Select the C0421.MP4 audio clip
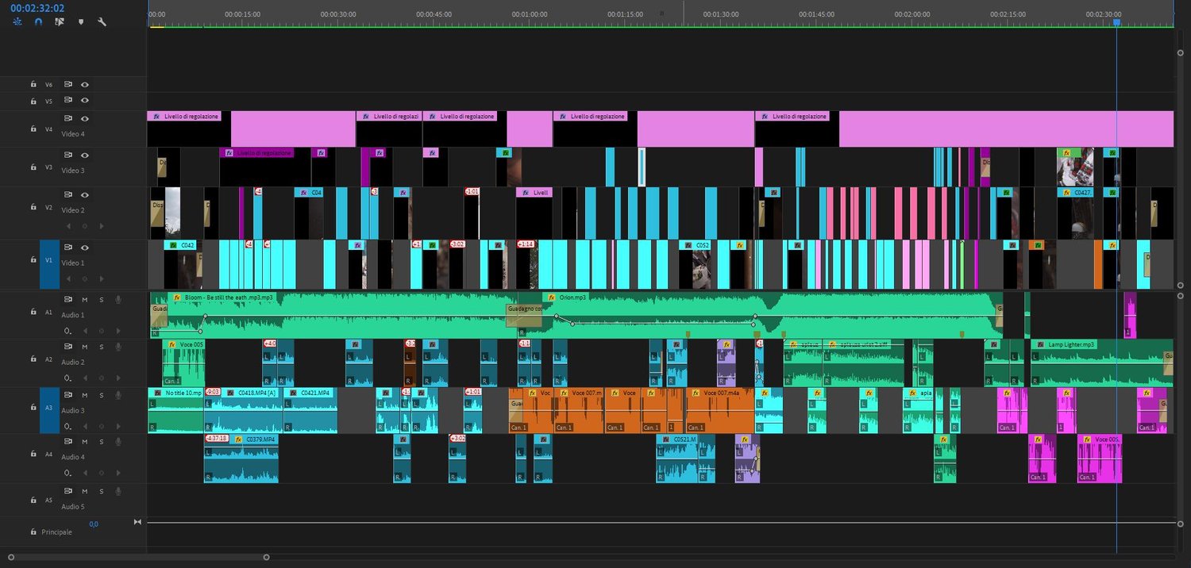The image size is (1191, 568). coord(310,410)
